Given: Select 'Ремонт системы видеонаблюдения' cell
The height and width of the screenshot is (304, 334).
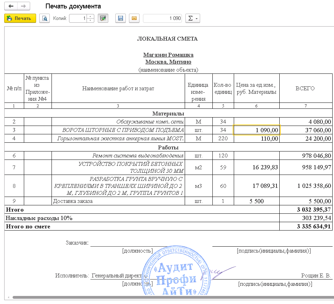Looking at the screenshot, I should point(118,155).
